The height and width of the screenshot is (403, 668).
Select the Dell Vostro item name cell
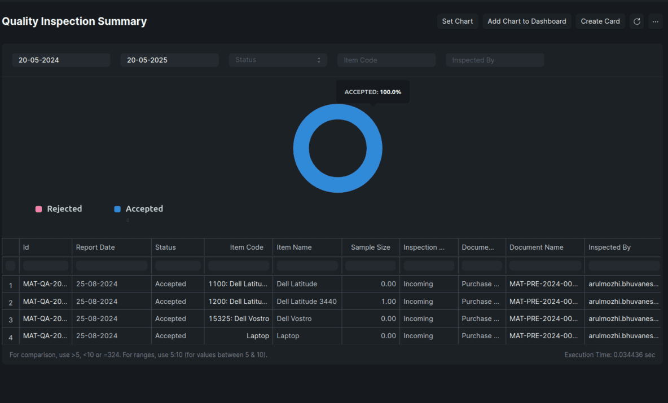coord(294,318)
